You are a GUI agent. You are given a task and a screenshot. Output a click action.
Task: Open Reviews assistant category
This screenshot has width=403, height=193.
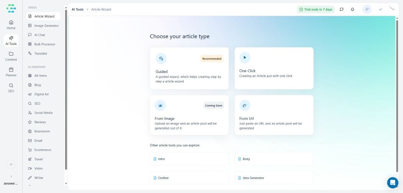point(43,122)
